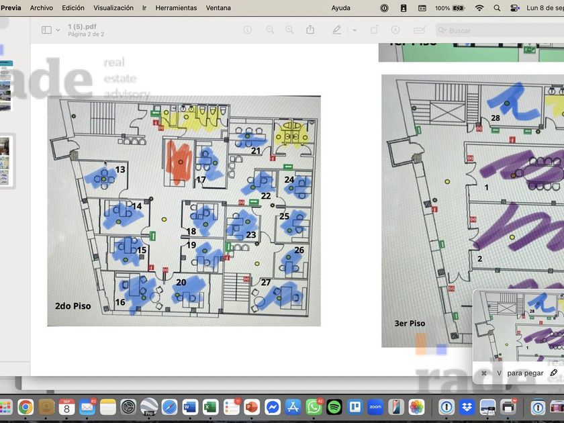This screenshot has width=564, height=423.
Task: Click the orange-marked room beside 17
Action: click(x=179, y=162)
